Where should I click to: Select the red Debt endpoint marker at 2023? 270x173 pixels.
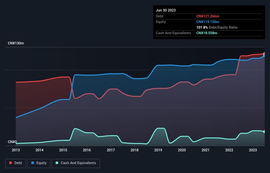tap(264, 54)
